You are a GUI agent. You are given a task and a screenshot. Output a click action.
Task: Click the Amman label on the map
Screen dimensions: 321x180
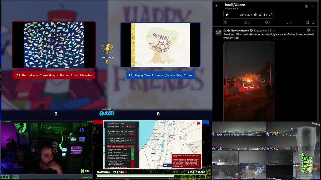(173, 135)
